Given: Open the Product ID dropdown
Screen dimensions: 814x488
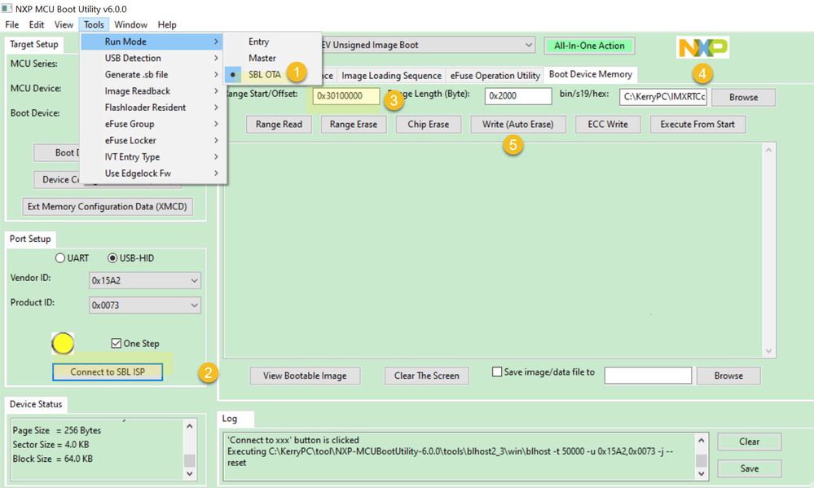Looking at the screenshot, I should [145, 306].
